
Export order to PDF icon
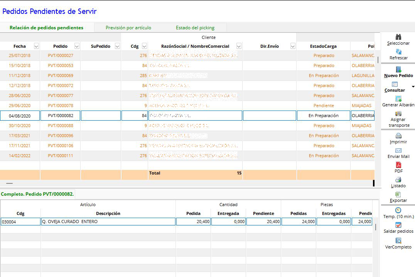(x=398, y=165)
